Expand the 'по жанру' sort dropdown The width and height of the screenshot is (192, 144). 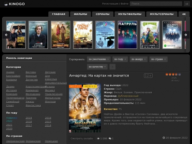pyautogui.click(x=139, y=59)
